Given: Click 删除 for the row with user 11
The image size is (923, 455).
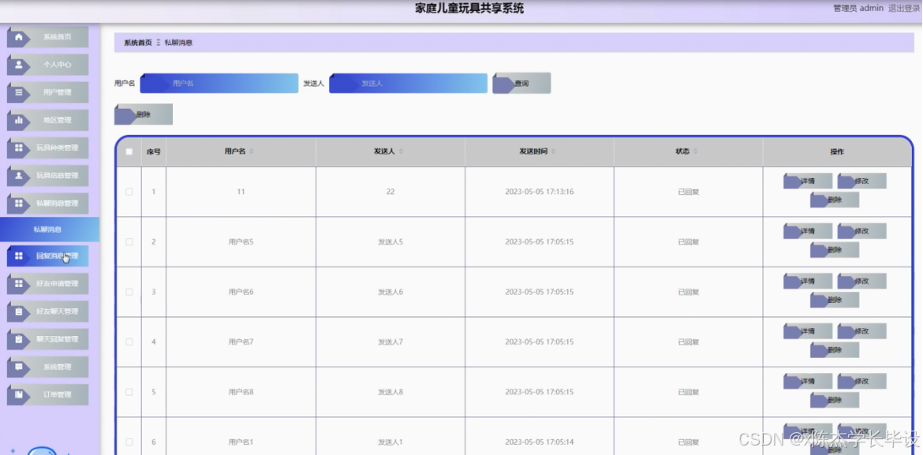Looking at the screenshot, I should pyautogui.click(x=835, y=200).
